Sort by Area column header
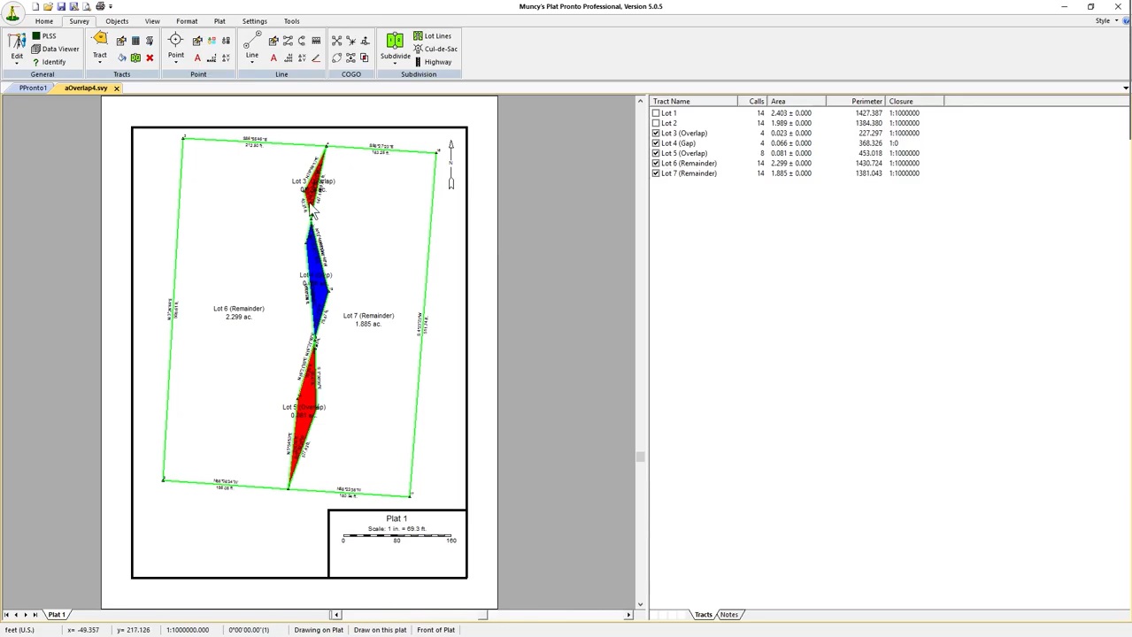This screenshot has width=1132, height=637. (x=797, y=102)
